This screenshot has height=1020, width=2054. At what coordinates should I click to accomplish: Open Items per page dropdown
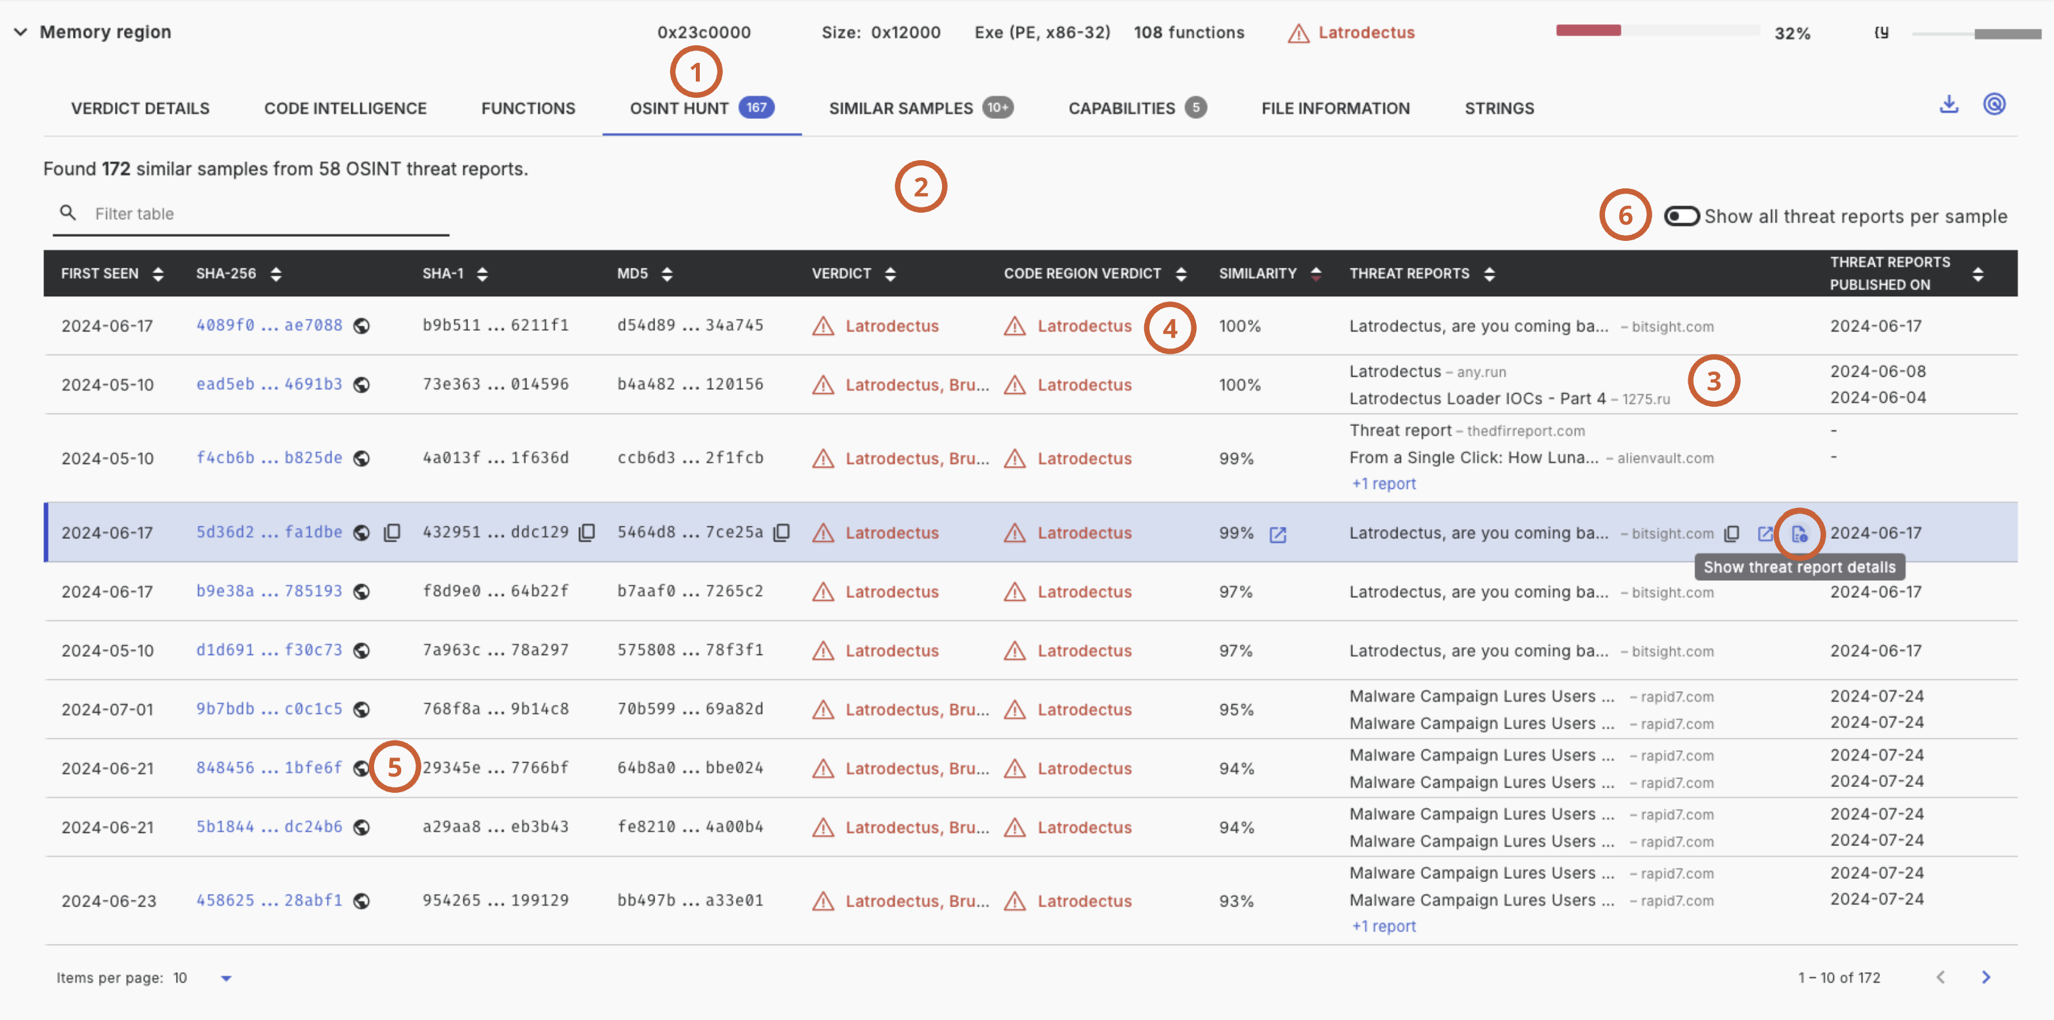226,978
